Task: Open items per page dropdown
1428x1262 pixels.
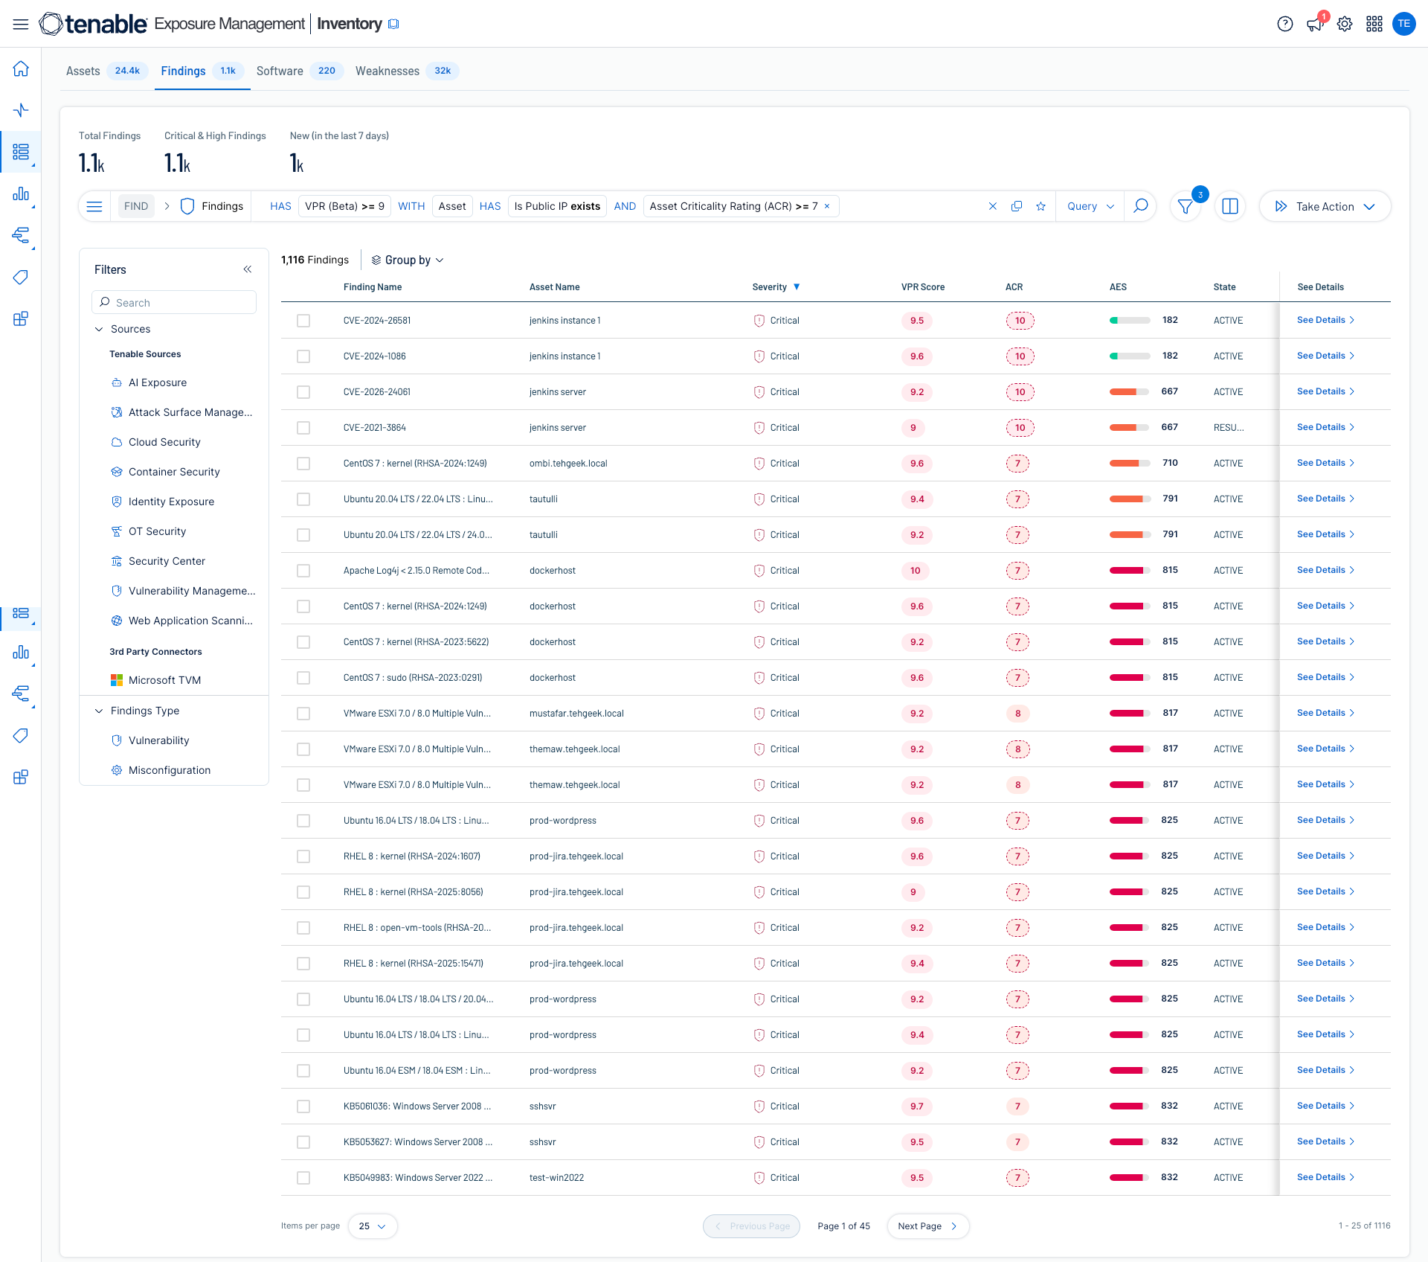Action: (x=372, y=1226)
